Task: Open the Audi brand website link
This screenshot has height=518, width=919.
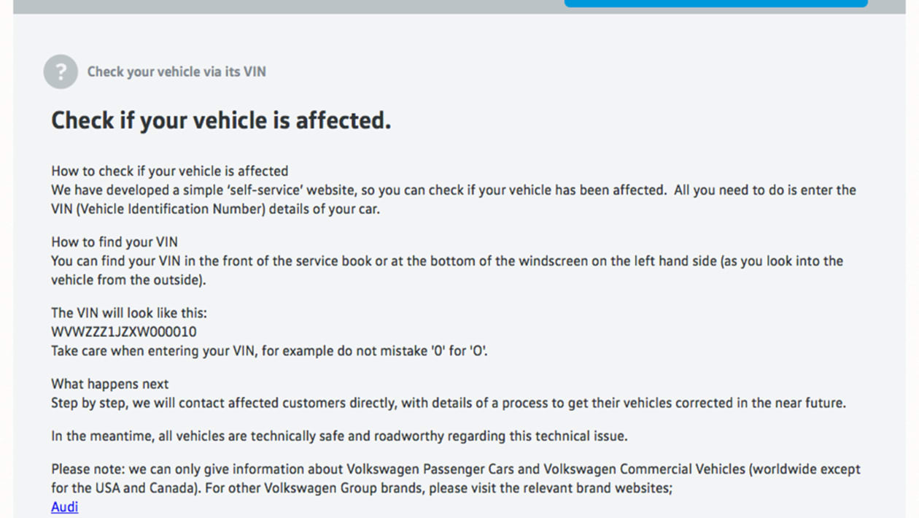Action: (64, 507)
